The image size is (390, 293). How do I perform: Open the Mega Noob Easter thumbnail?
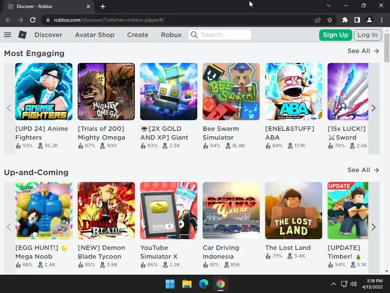pyautogui.click(x=44, y=211)
